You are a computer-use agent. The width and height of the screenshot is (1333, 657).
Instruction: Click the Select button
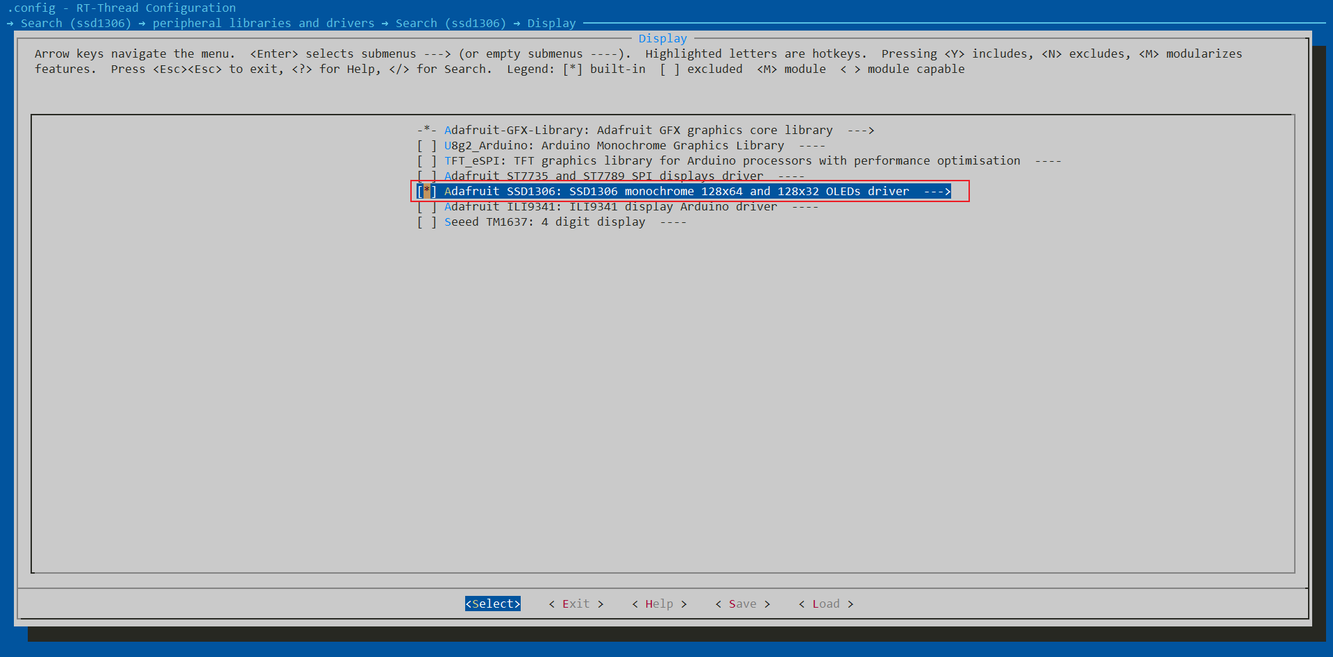tap(493, 604)
